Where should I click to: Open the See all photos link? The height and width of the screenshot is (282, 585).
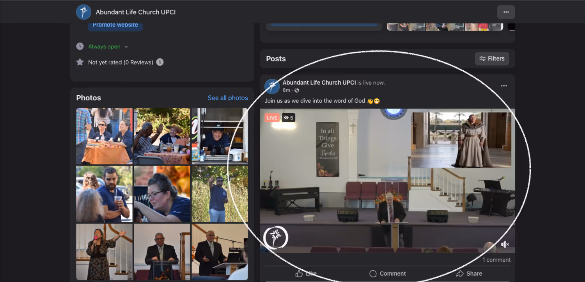(x=228, y=98)
